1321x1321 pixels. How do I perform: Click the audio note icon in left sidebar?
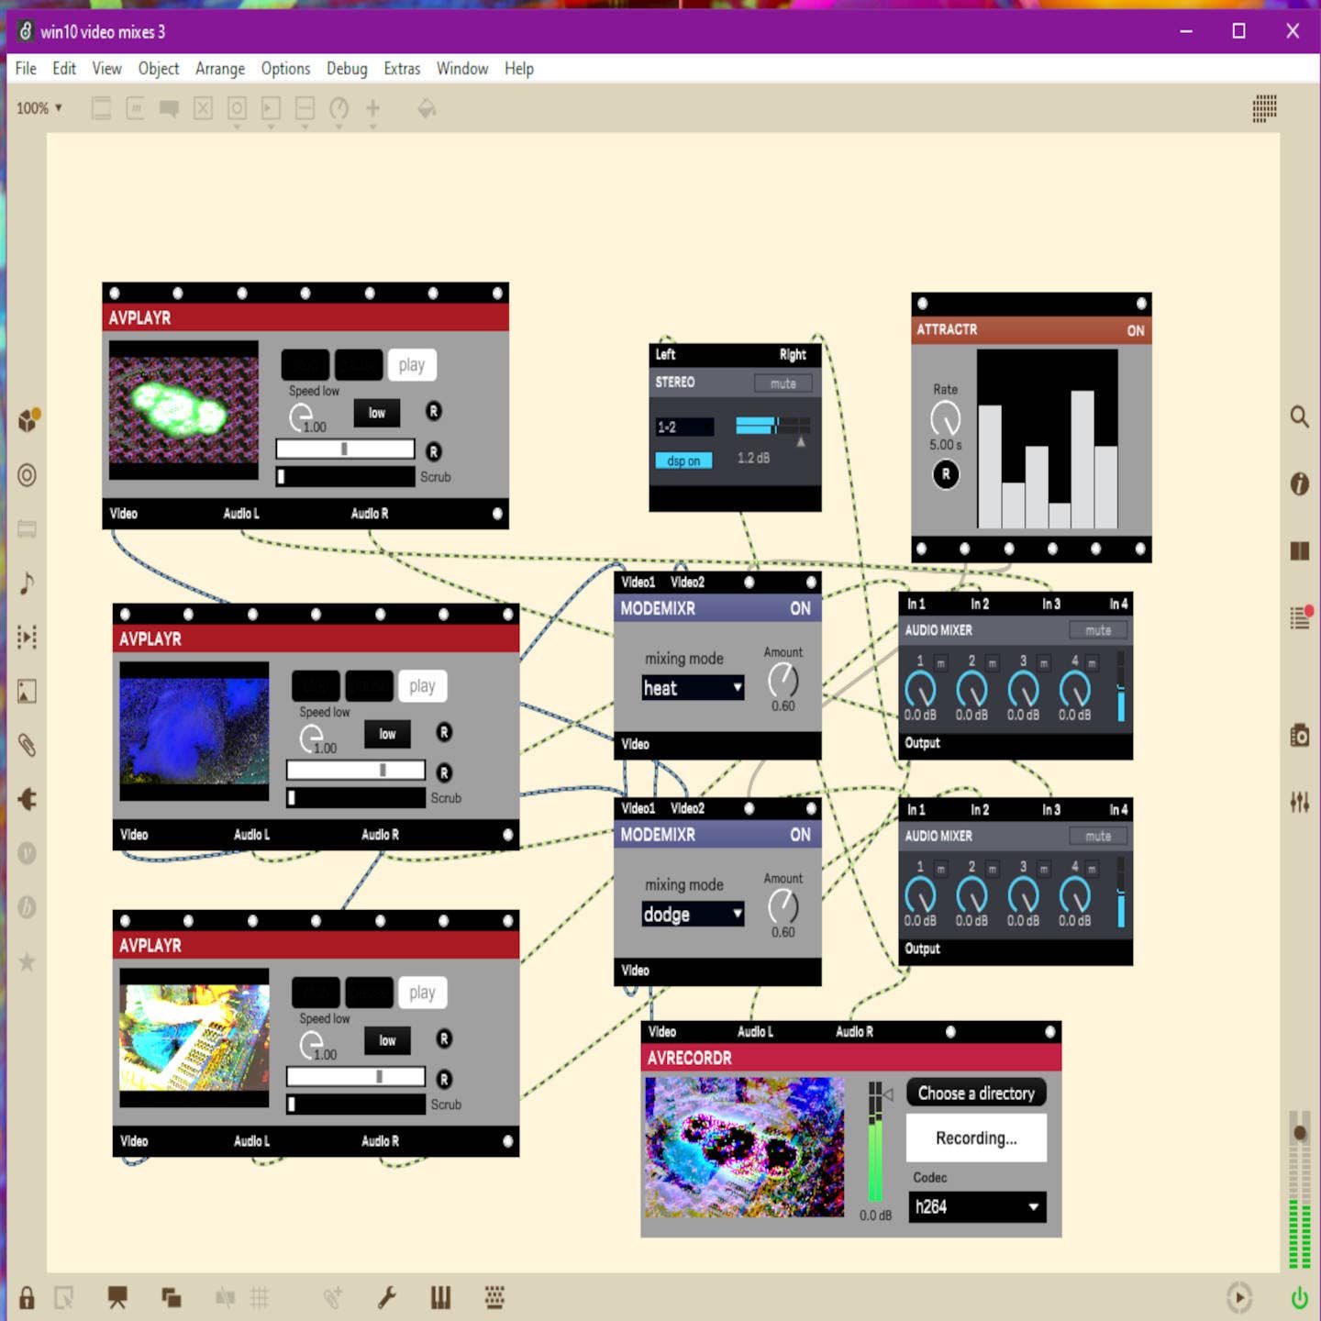pos(27,583)
